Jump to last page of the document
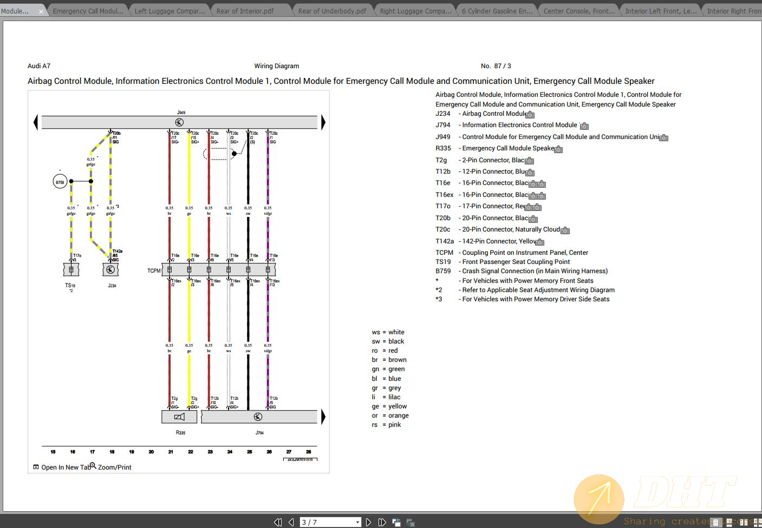The width and height of the screenshot is (762, 528). (382, 522)
